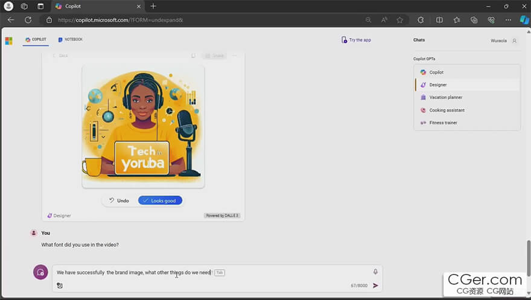Open a new browser tab
Viewport: 531px width, 300px height.
coord(153,6)
